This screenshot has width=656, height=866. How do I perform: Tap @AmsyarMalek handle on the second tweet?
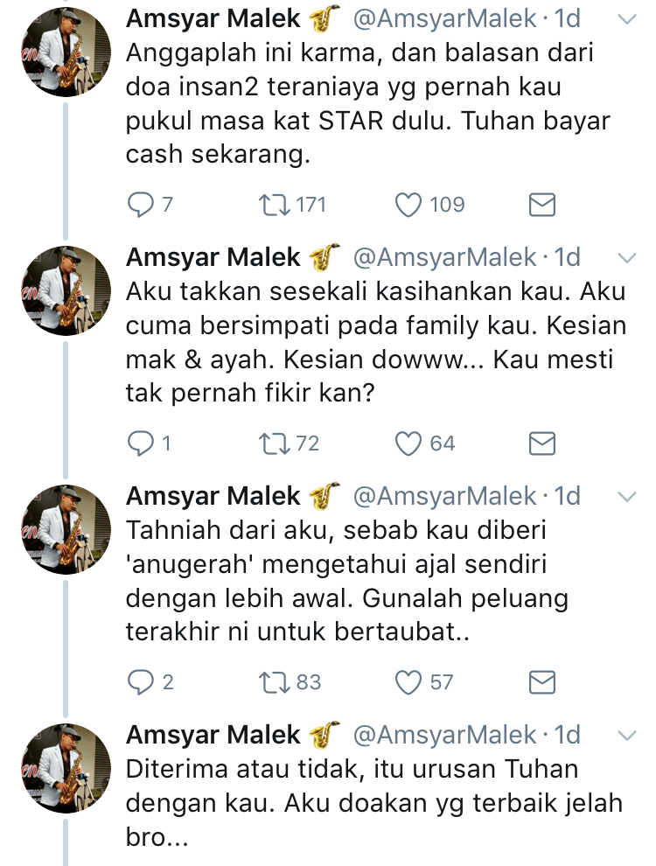tap(444, 257)
